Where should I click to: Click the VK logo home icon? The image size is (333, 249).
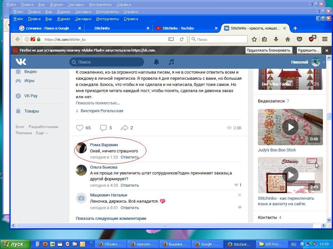click(21, 62)
